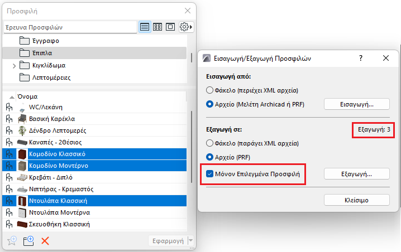Select export to Φάκελο (XML) radio button
Image resolution: width=401 pixels, height=252 pixels.
(210, 143)
